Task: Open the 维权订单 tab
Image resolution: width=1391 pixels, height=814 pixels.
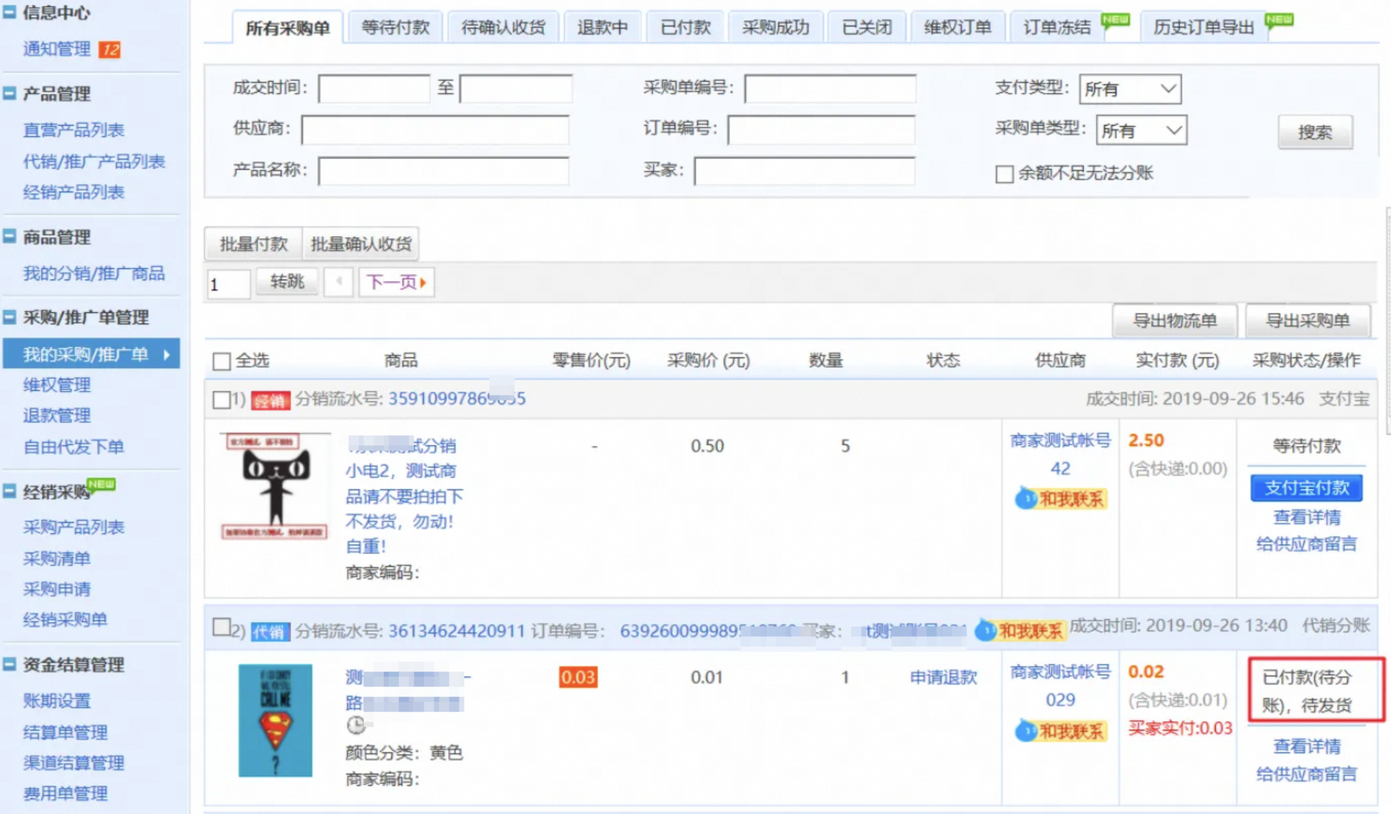Action: tap(957, 28)
